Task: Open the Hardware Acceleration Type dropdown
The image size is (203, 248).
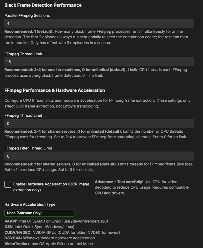Action: click(39, 213)
